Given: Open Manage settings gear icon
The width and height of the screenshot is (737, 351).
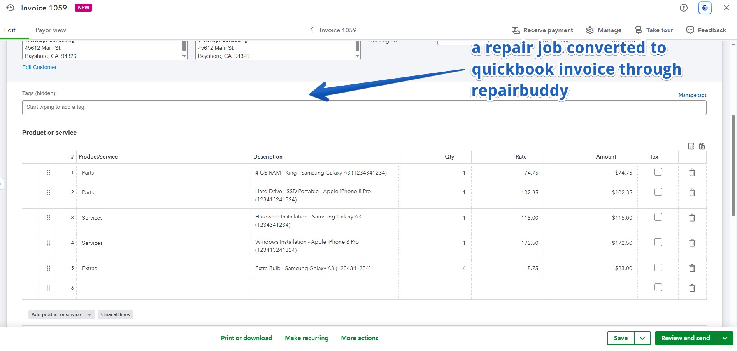Looking at the screenshot, I should 590,30.
